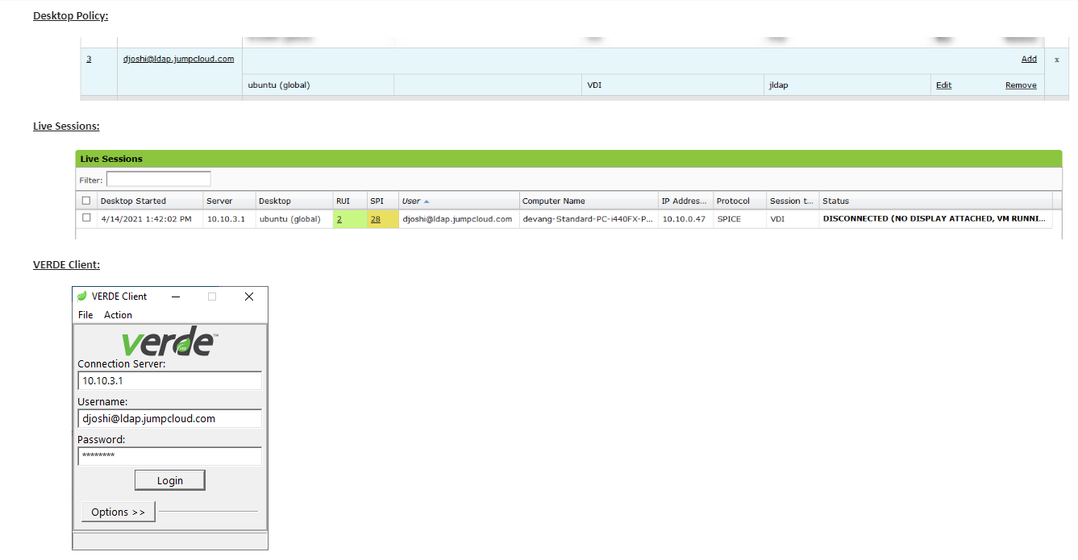Sort by the Desktop Started column header
The height and width of the screenshot is (560, 1078).
(x=149, y=201)
